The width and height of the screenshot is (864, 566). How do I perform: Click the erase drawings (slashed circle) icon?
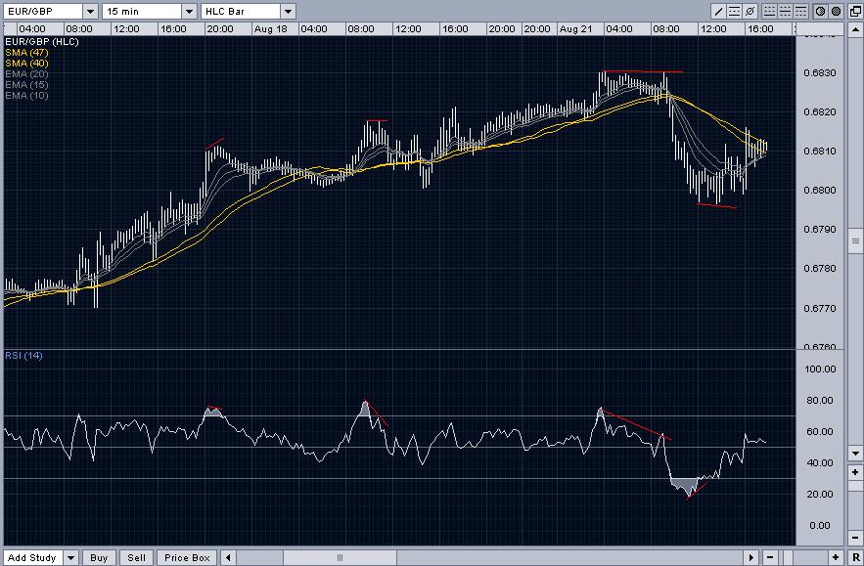(x=750, y=12)
